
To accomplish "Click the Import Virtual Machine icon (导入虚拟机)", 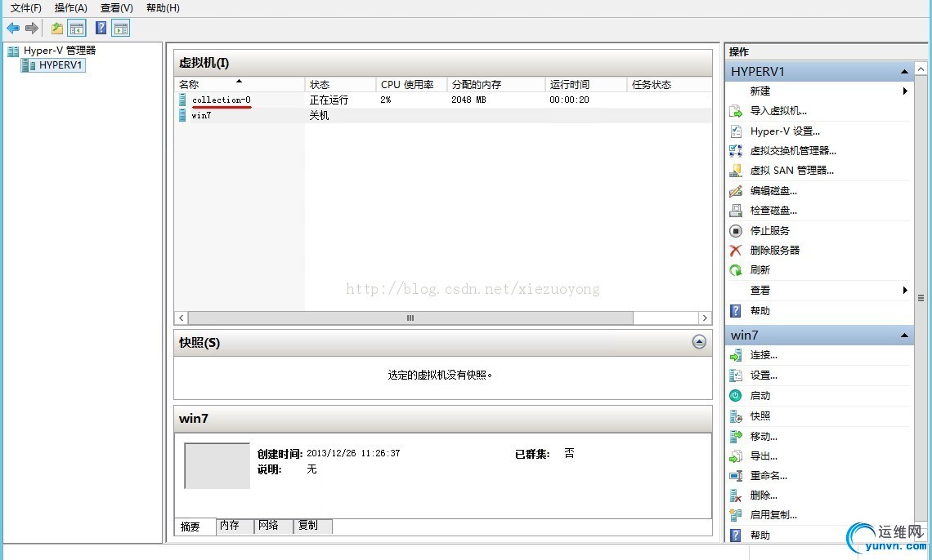I will [736, 111].
